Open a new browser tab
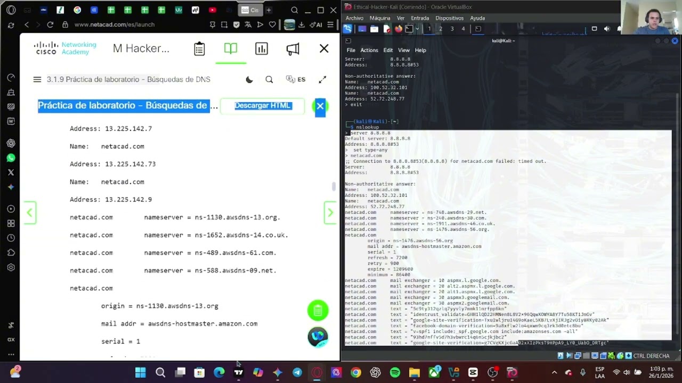Viewport: 682px width, 383px height. (x=269, y=10)
